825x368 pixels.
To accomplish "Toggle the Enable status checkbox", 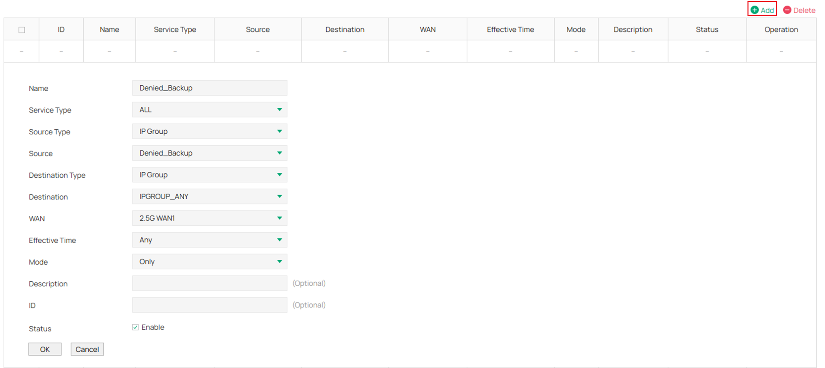I will [x=135, y=327].
